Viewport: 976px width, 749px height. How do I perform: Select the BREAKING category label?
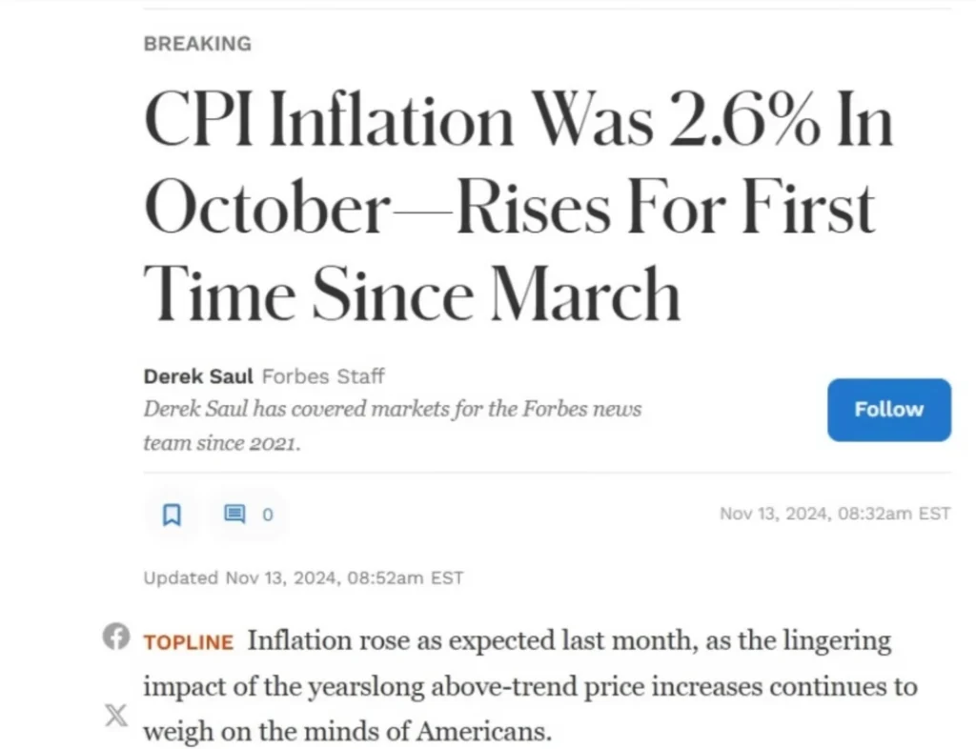(197, 44)
